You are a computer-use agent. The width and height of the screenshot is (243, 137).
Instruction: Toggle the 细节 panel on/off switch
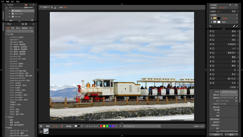pyautogui.click(x=210, y=35)
